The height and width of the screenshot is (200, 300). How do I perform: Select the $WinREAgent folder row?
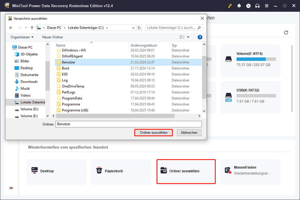128,56
